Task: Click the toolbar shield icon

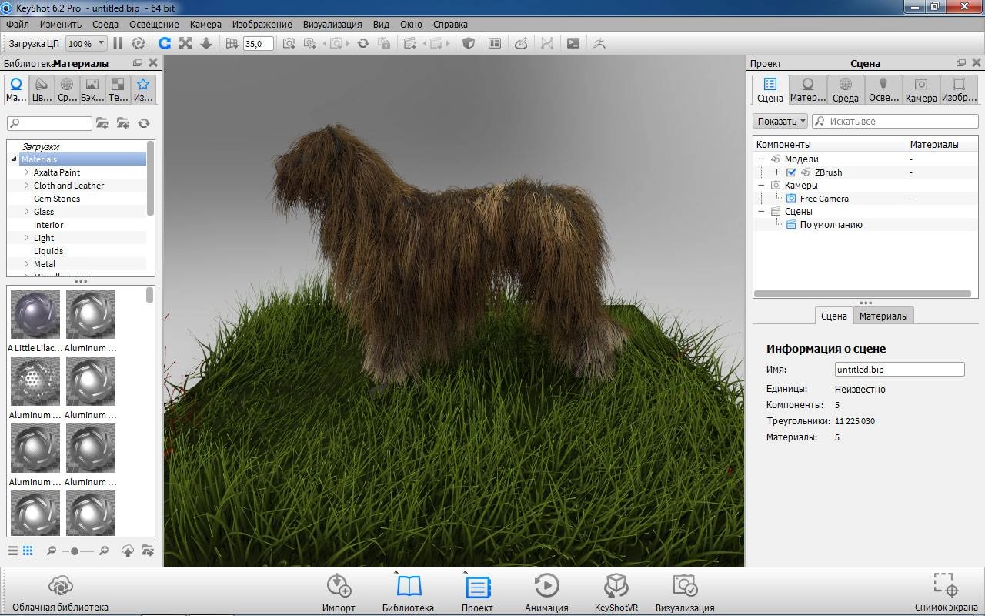Action: pos(468,44)
